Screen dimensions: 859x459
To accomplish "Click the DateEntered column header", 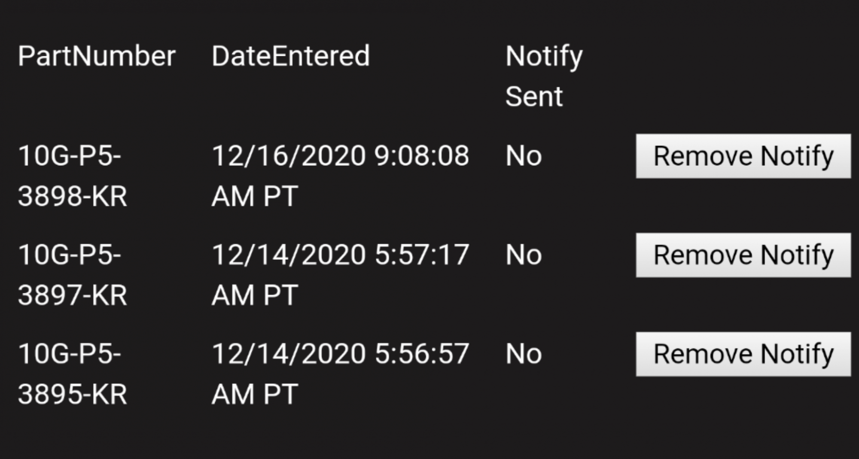I will (290, 56).
